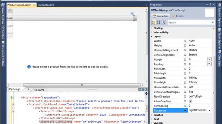The width and height of the screenshot is (222, 124).
Task: Toggle the AllowOverflow checkbox
Action: point(190,101)
